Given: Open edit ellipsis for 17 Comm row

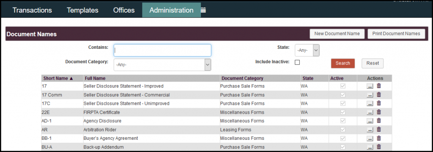Looking at the screenshot, I should click(370, 95).
